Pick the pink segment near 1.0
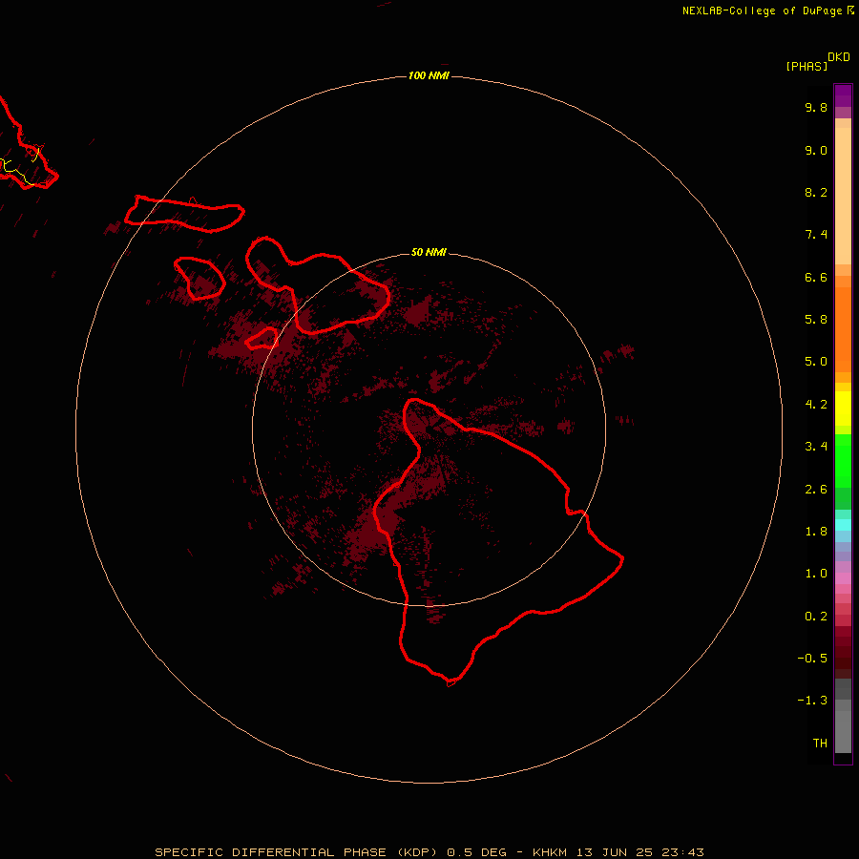 [843, 578]
